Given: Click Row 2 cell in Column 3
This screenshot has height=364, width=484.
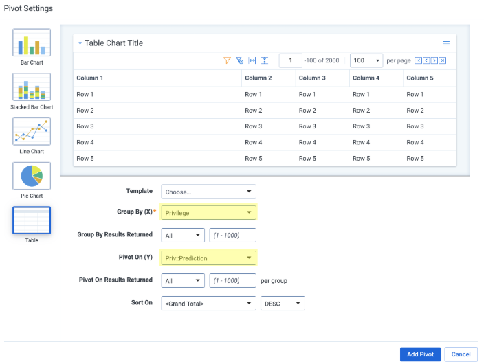Looking at the screenshot, I should coord(322,111).
